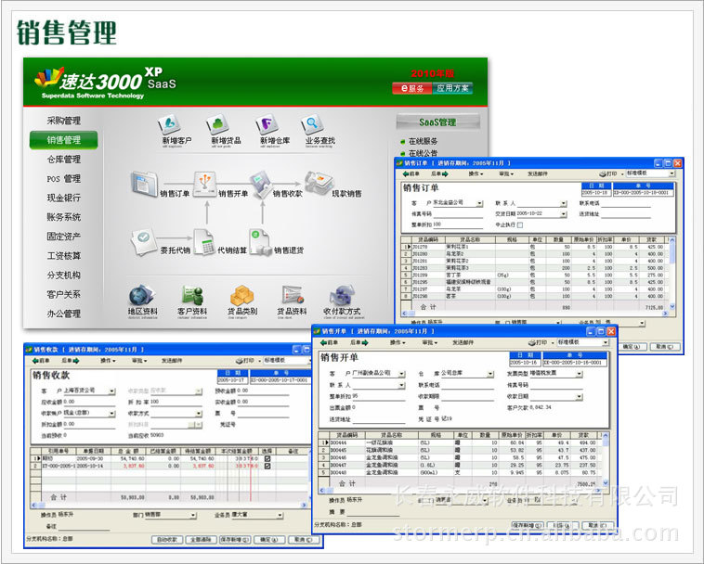Click vertical scrollbar of 销售开单 grid
Image resolution: width=704 pixels, height=564 pixels.
(x=606, y=459)
